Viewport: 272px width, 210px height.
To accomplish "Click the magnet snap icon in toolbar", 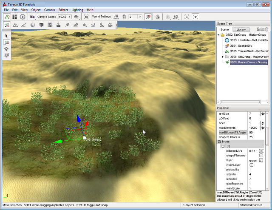I will pos(124,17).
